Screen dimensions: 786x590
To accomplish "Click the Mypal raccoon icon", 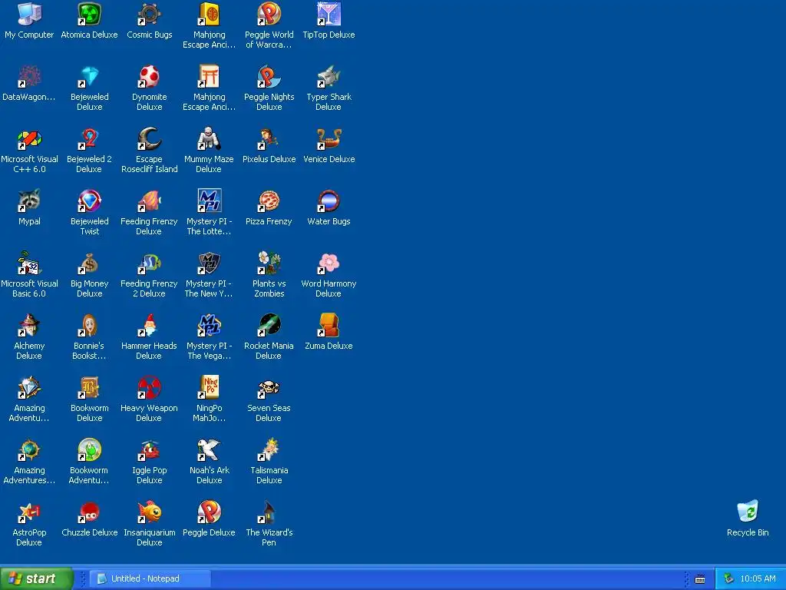I will (x=29, y=201).
